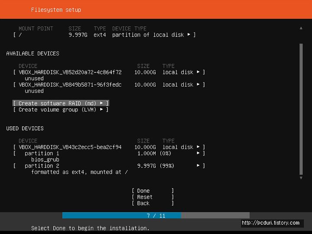The image size is (312, 234).
Task: Select VBOX_HARDDISK_VB52d20a72-4c864f72 device row
Action: (x=109, y=72)
